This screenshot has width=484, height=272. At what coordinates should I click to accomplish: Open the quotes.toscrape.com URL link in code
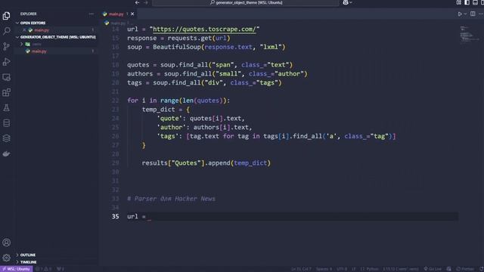point(204,29)
